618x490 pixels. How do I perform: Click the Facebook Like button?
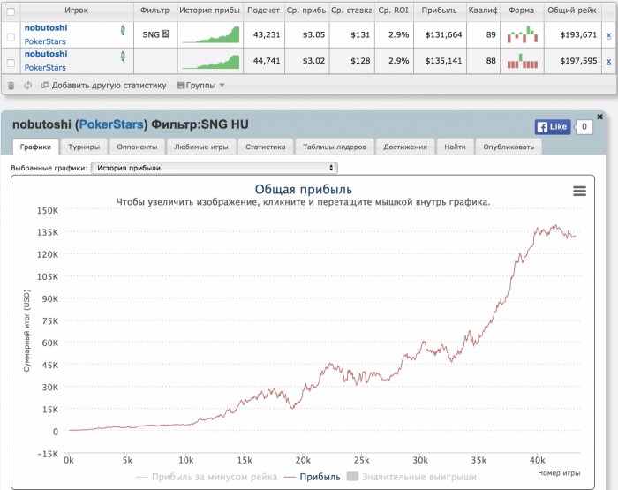click(x=553, y=126)
